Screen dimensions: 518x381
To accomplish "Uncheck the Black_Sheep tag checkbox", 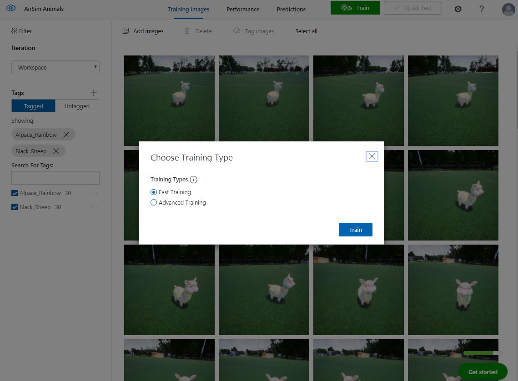I will [x=15, y=207].
